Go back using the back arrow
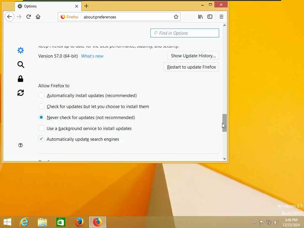 9,17
